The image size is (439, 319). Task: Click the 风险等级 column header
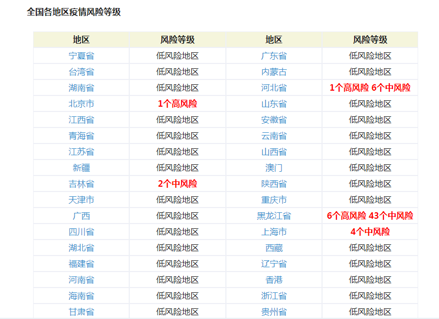point(176,38)
